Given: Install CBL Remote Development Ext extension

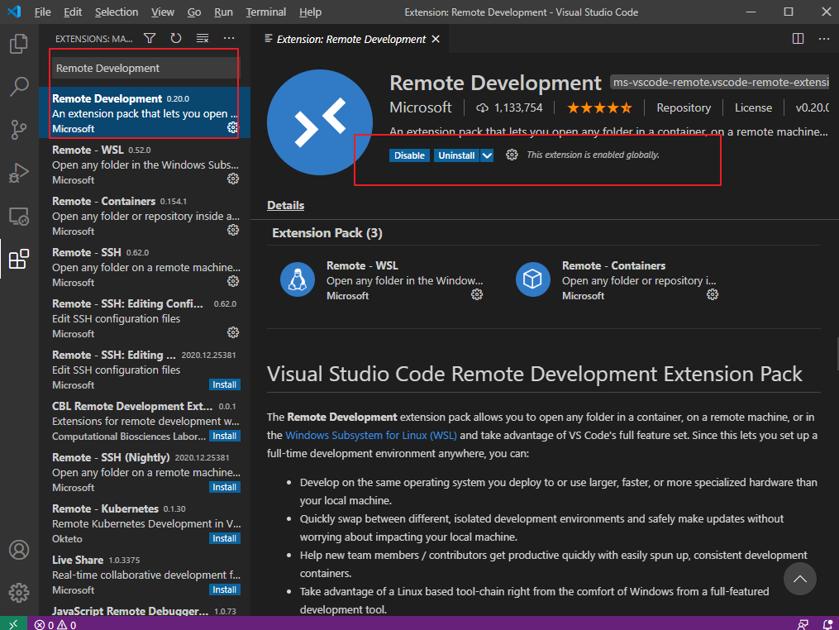Looking at the screenshot, I should pyautogui.click(x=224, y=436).
